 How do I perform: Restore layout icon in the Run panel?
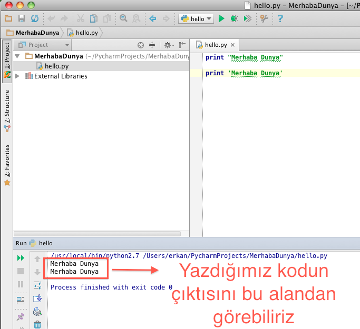point(21,301)
